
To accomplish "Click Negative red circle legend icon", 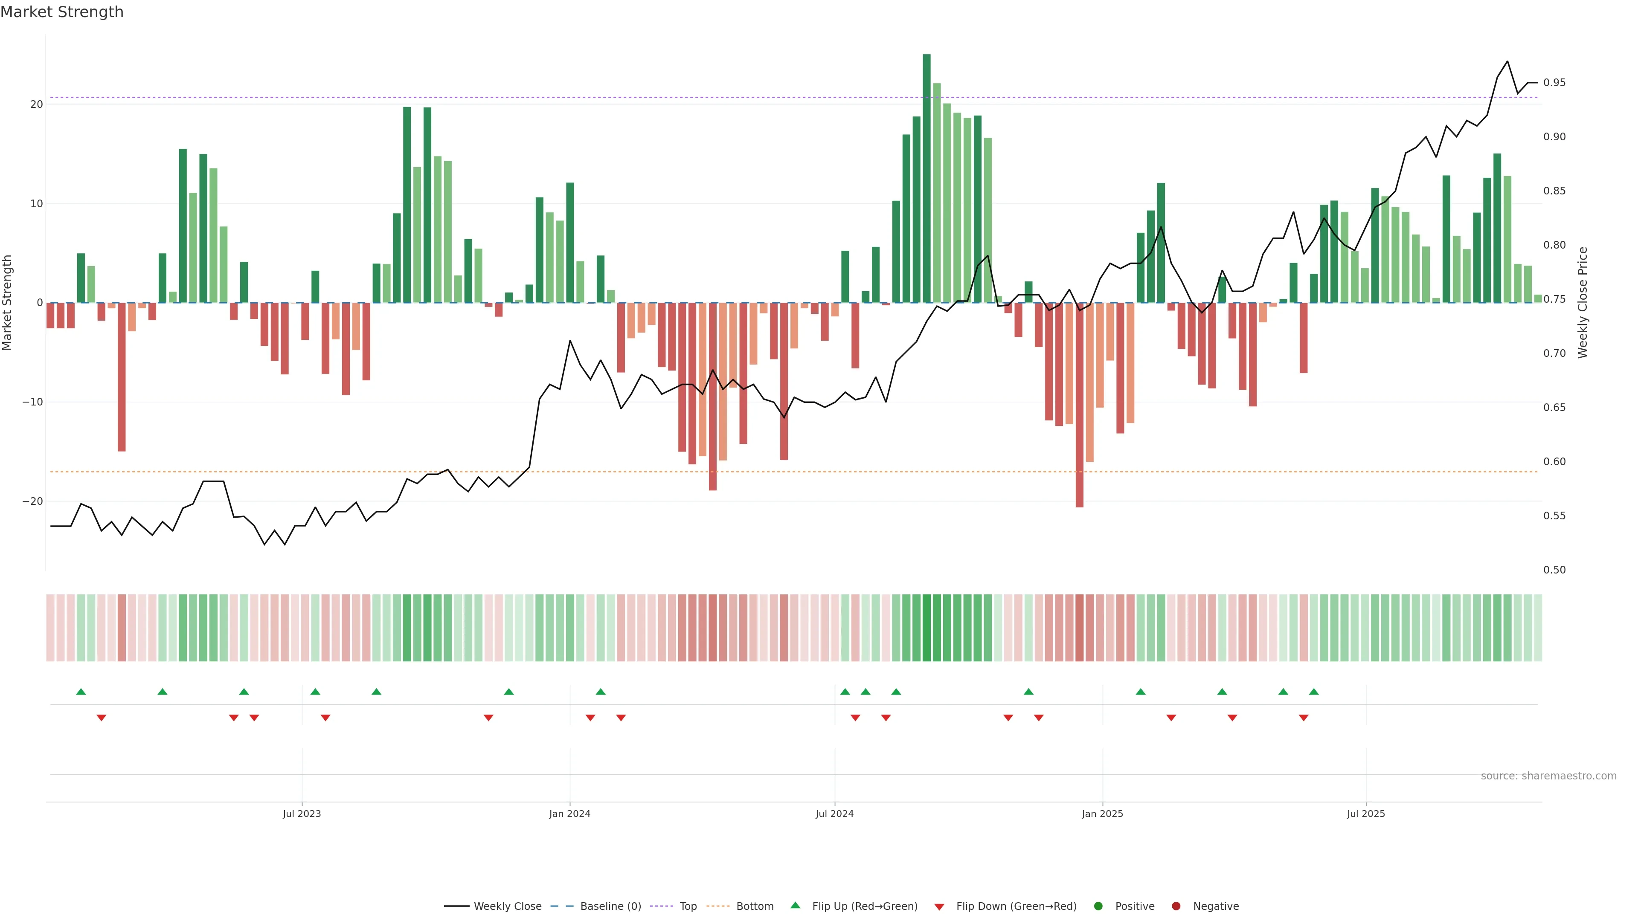I will [1176, 907].
